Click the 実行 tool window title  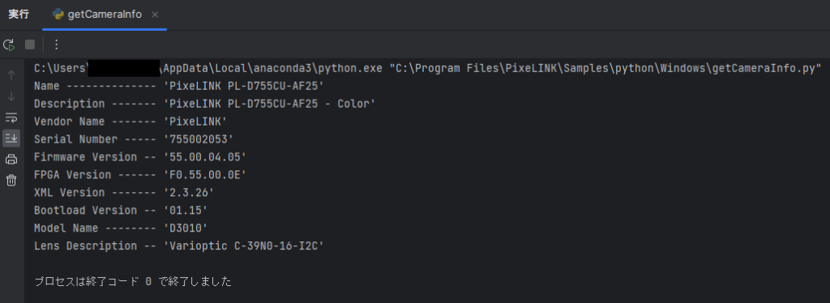pos(19,15)
